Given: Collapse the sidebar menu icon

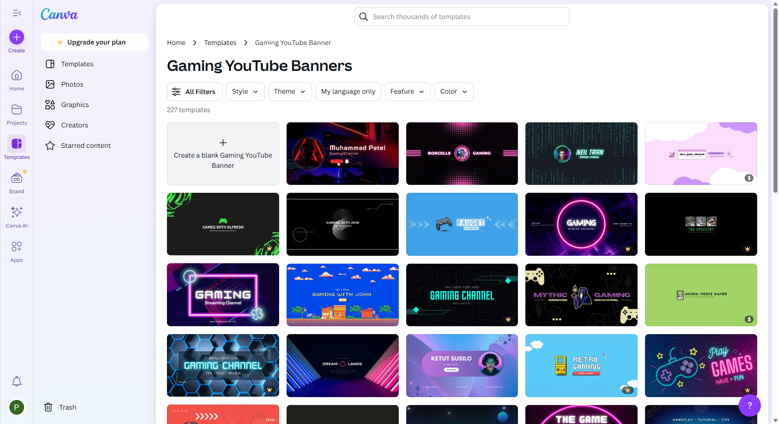Looking at the screenshot, I should pyautogui.click(x=17, y=13).
